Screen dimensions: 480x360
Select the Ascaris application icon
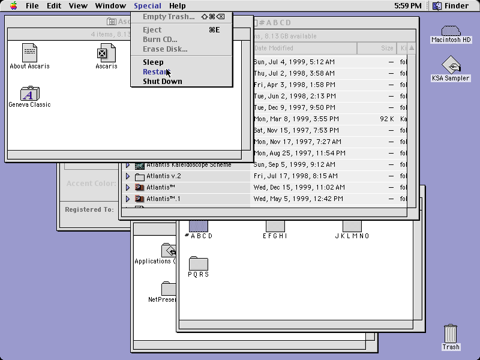click(106, 53)
